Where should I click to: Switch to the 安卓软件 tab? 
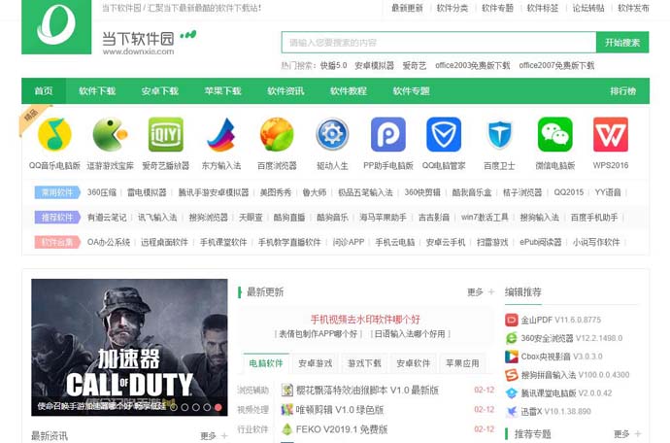pos(414,363)
